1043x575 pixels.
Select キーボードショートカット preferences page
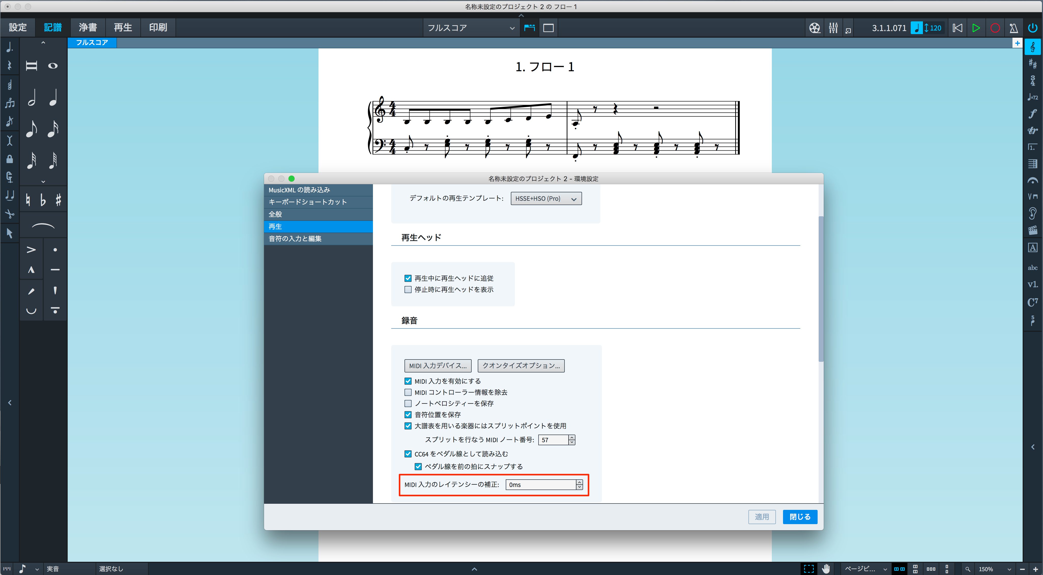(318, 202)
